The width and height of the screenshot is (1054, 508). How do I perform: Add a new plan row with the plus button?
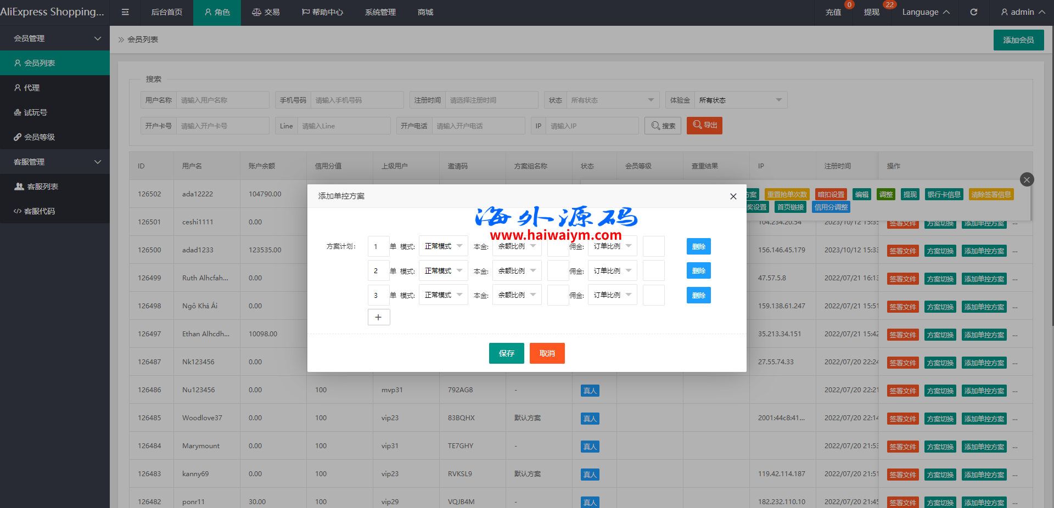coord(378,317)
